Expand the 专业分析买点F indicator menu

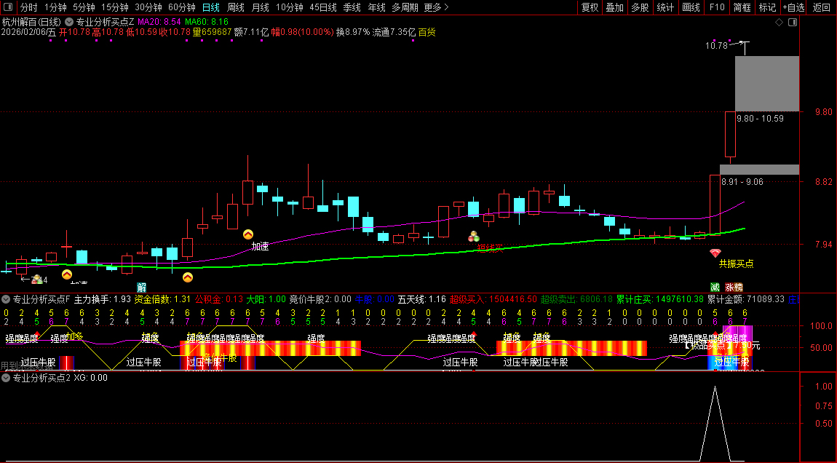click(x=6, y=299)
